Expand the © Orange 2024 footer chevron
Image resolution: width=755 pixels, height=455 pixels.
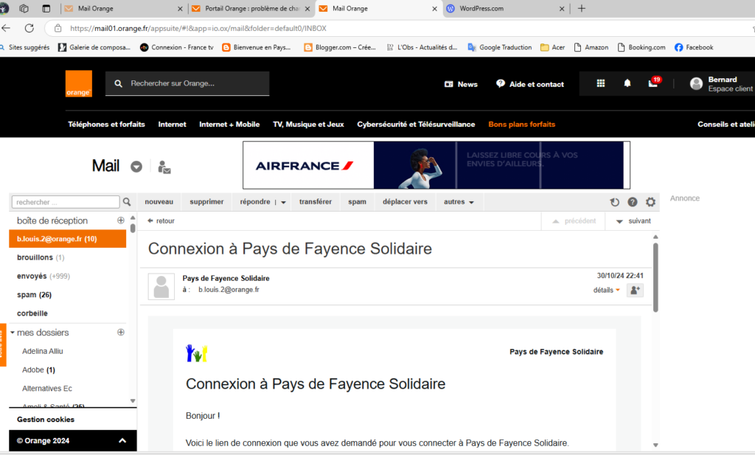(122, 441)
